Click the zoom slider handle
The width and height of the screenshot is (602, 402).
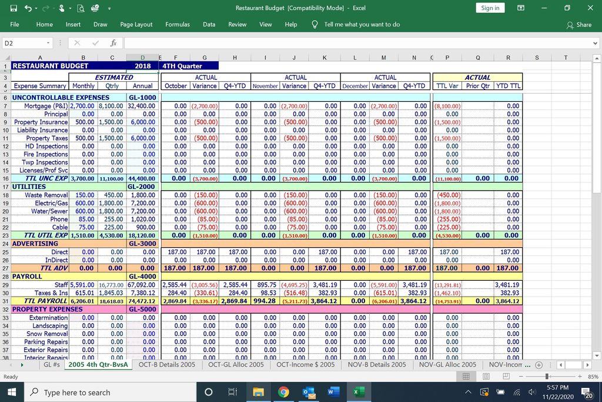(x=547, y=377)
